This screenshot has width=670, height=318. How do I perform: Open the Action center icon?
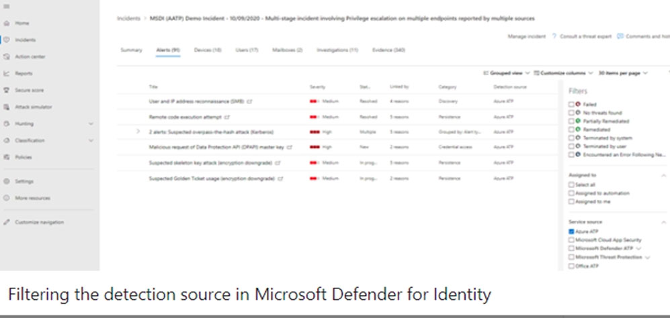[7, 56]
